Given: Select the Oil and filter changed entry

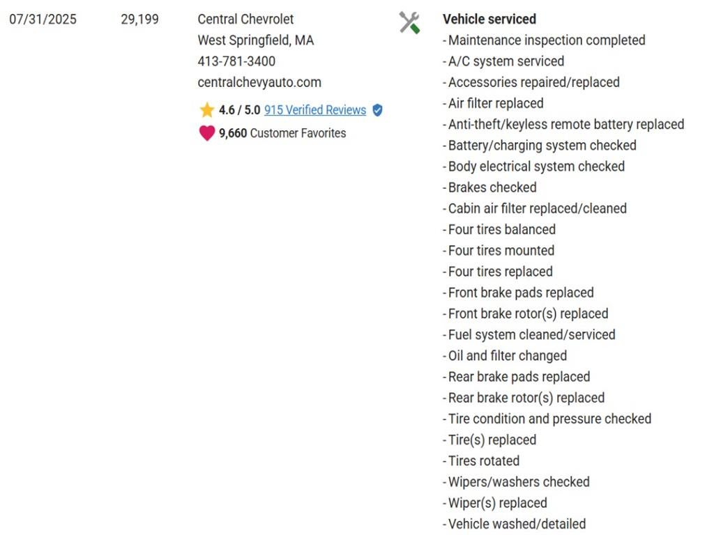Looking at the screenshot, I should [x=507, y=356].
